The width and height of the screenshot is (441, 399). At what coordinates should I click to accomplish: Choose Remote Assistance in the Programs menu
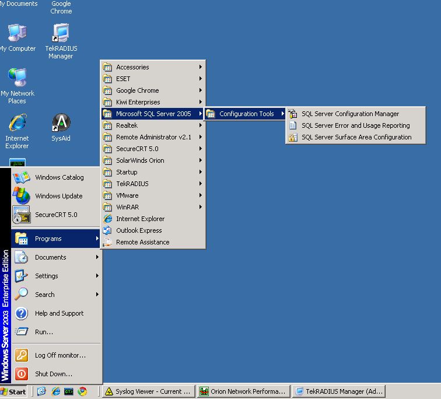pyautogui.click(x=142, y=242)
